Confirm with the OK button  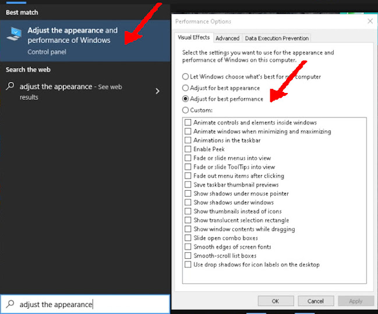[x=276, y=301]
